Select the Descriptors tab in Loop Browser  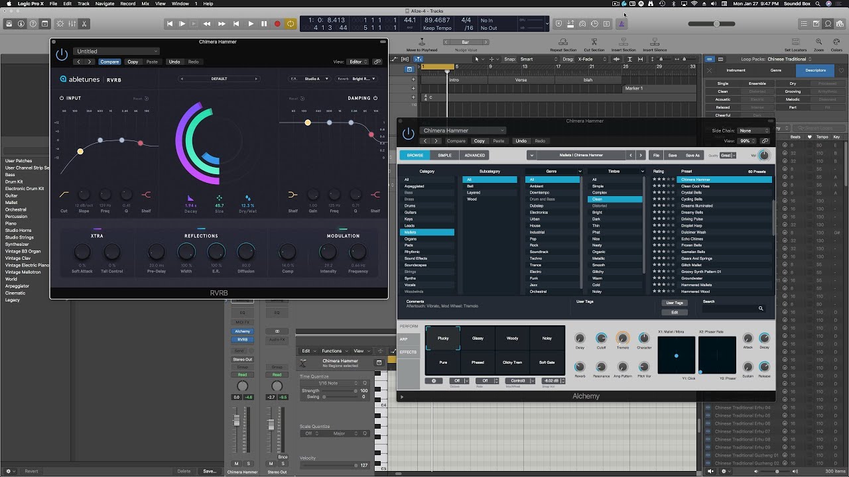pos(815,70)
